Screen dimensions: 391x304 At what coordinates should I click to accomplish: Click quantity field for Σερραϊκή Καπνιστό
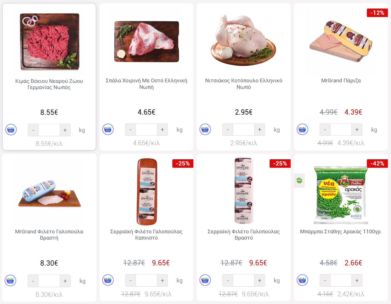pos(146,280)
